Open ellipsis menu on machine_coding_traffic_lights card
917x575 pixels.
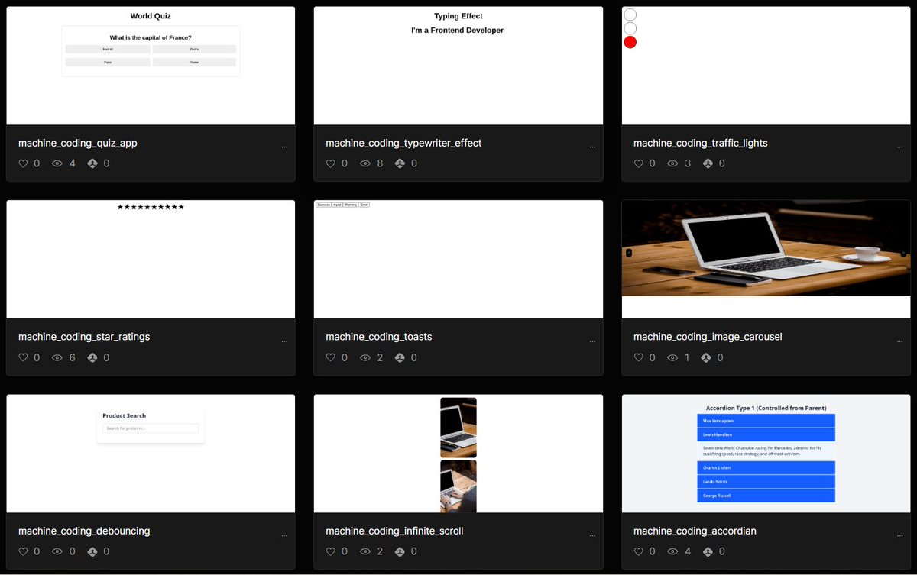900,147
